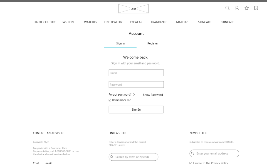Open the user account profile icon
267x164 pixels.
click(x=237, y=8)
